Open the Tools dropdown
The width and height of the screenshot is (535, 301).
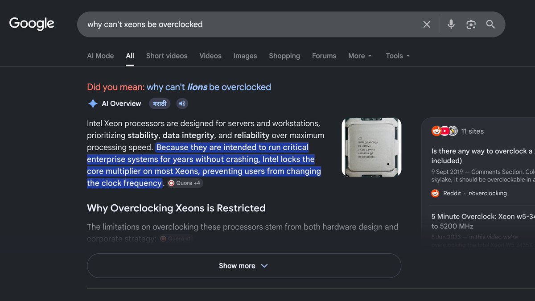coord(398,56)
